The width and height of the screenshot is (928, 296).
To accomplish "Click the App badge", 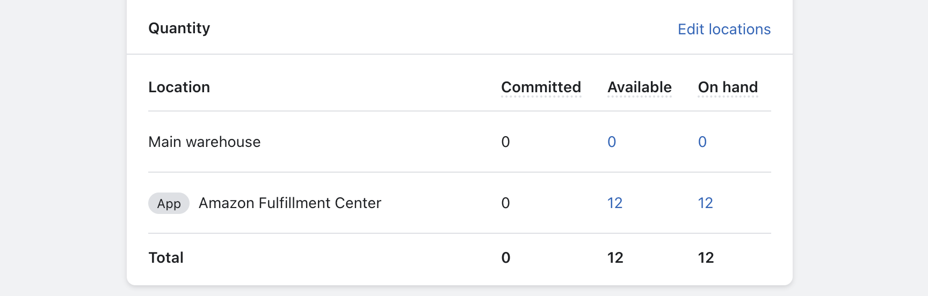I will [x=169, y=204].
